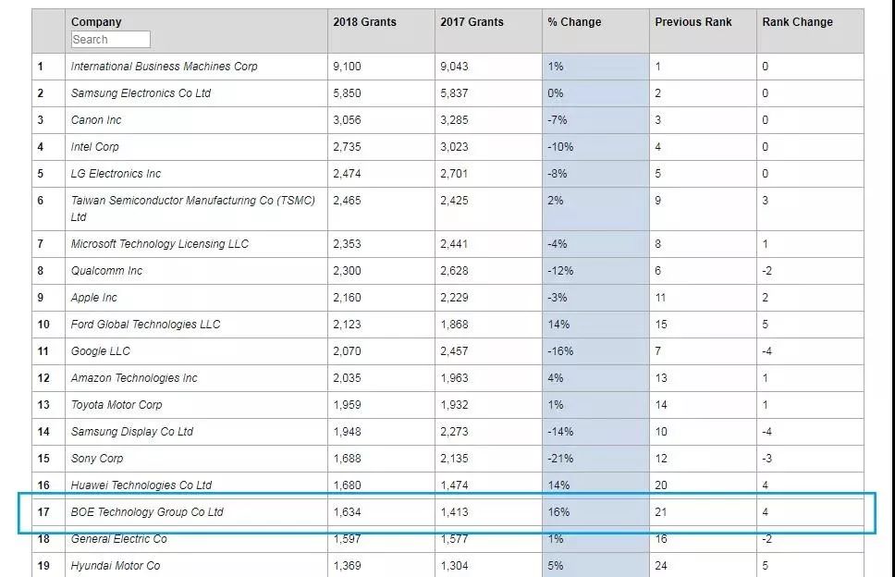Select International Business Machines Corp row
Screen dimensions: 895x577
(165, 67)
